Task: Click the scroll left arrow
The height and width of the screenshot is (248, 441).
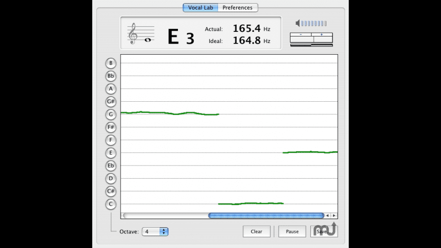Action: 327,216
